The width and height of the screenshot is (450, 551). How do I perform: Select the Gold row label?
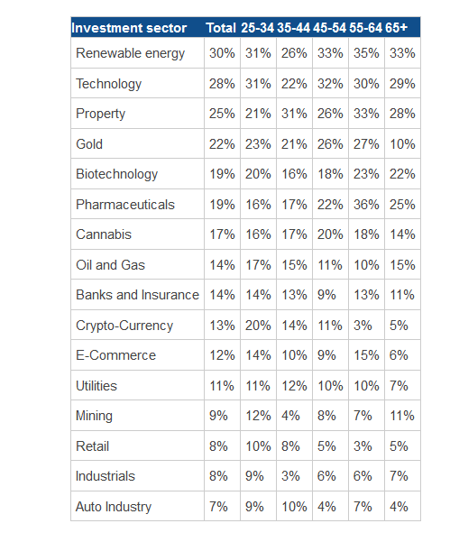tap(89, 144)
